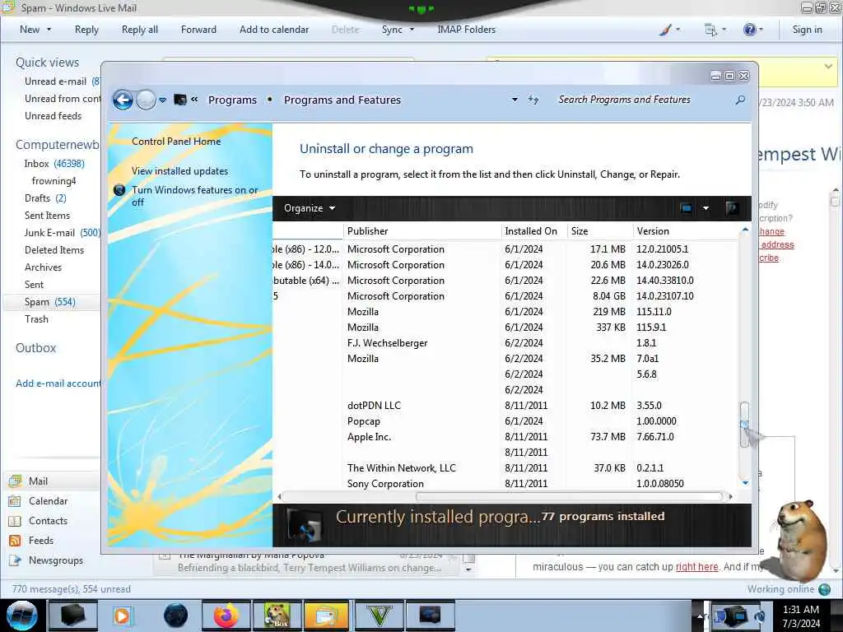This screenshot has height=632, width=843.
Task: Open the Sync dropdown in Windows Live Mail
Action: pyautogui.click(x=398, y=30)
